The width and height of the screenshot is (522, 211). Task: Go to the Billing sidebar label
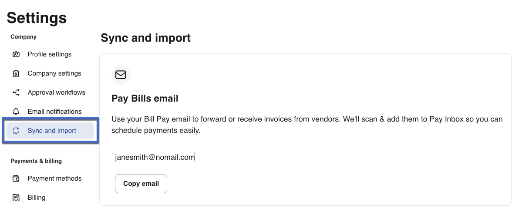click(x=37, y=198)
